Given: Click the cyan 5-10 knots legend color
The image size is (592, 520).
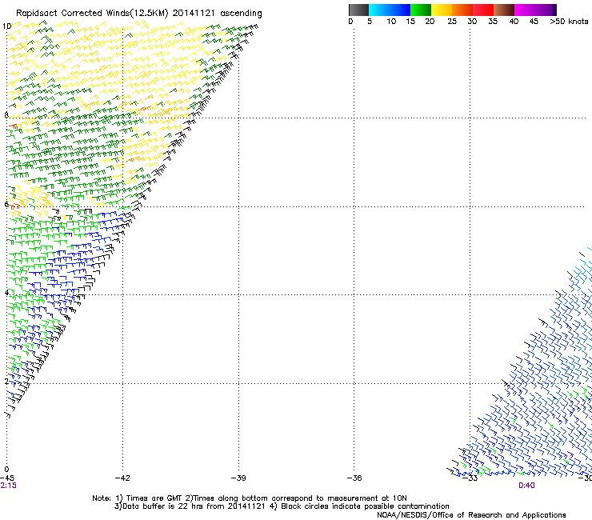Looking at the screenshot, I should pos(378,10).
